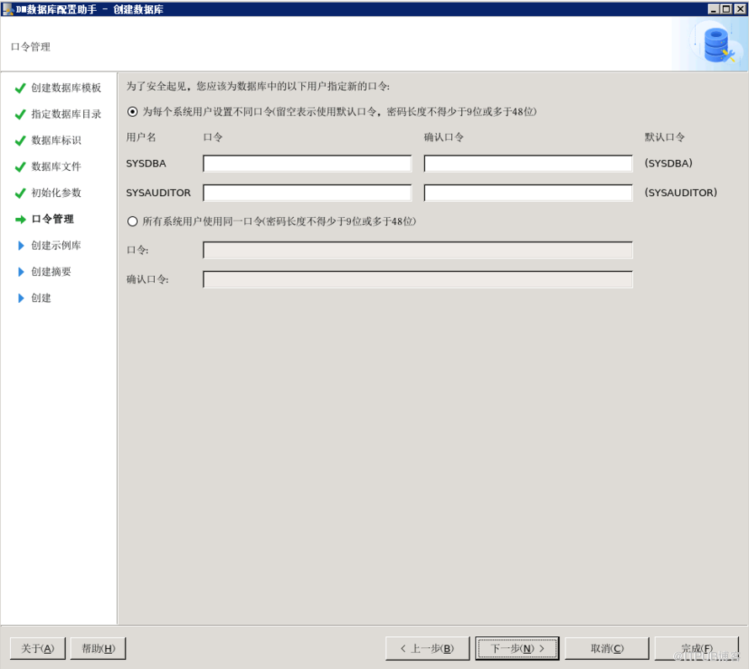The width and height of the screenshot is (749, 669).
Task: Finish the wizard with 完成(F)
Action: [x=697, y=649]
